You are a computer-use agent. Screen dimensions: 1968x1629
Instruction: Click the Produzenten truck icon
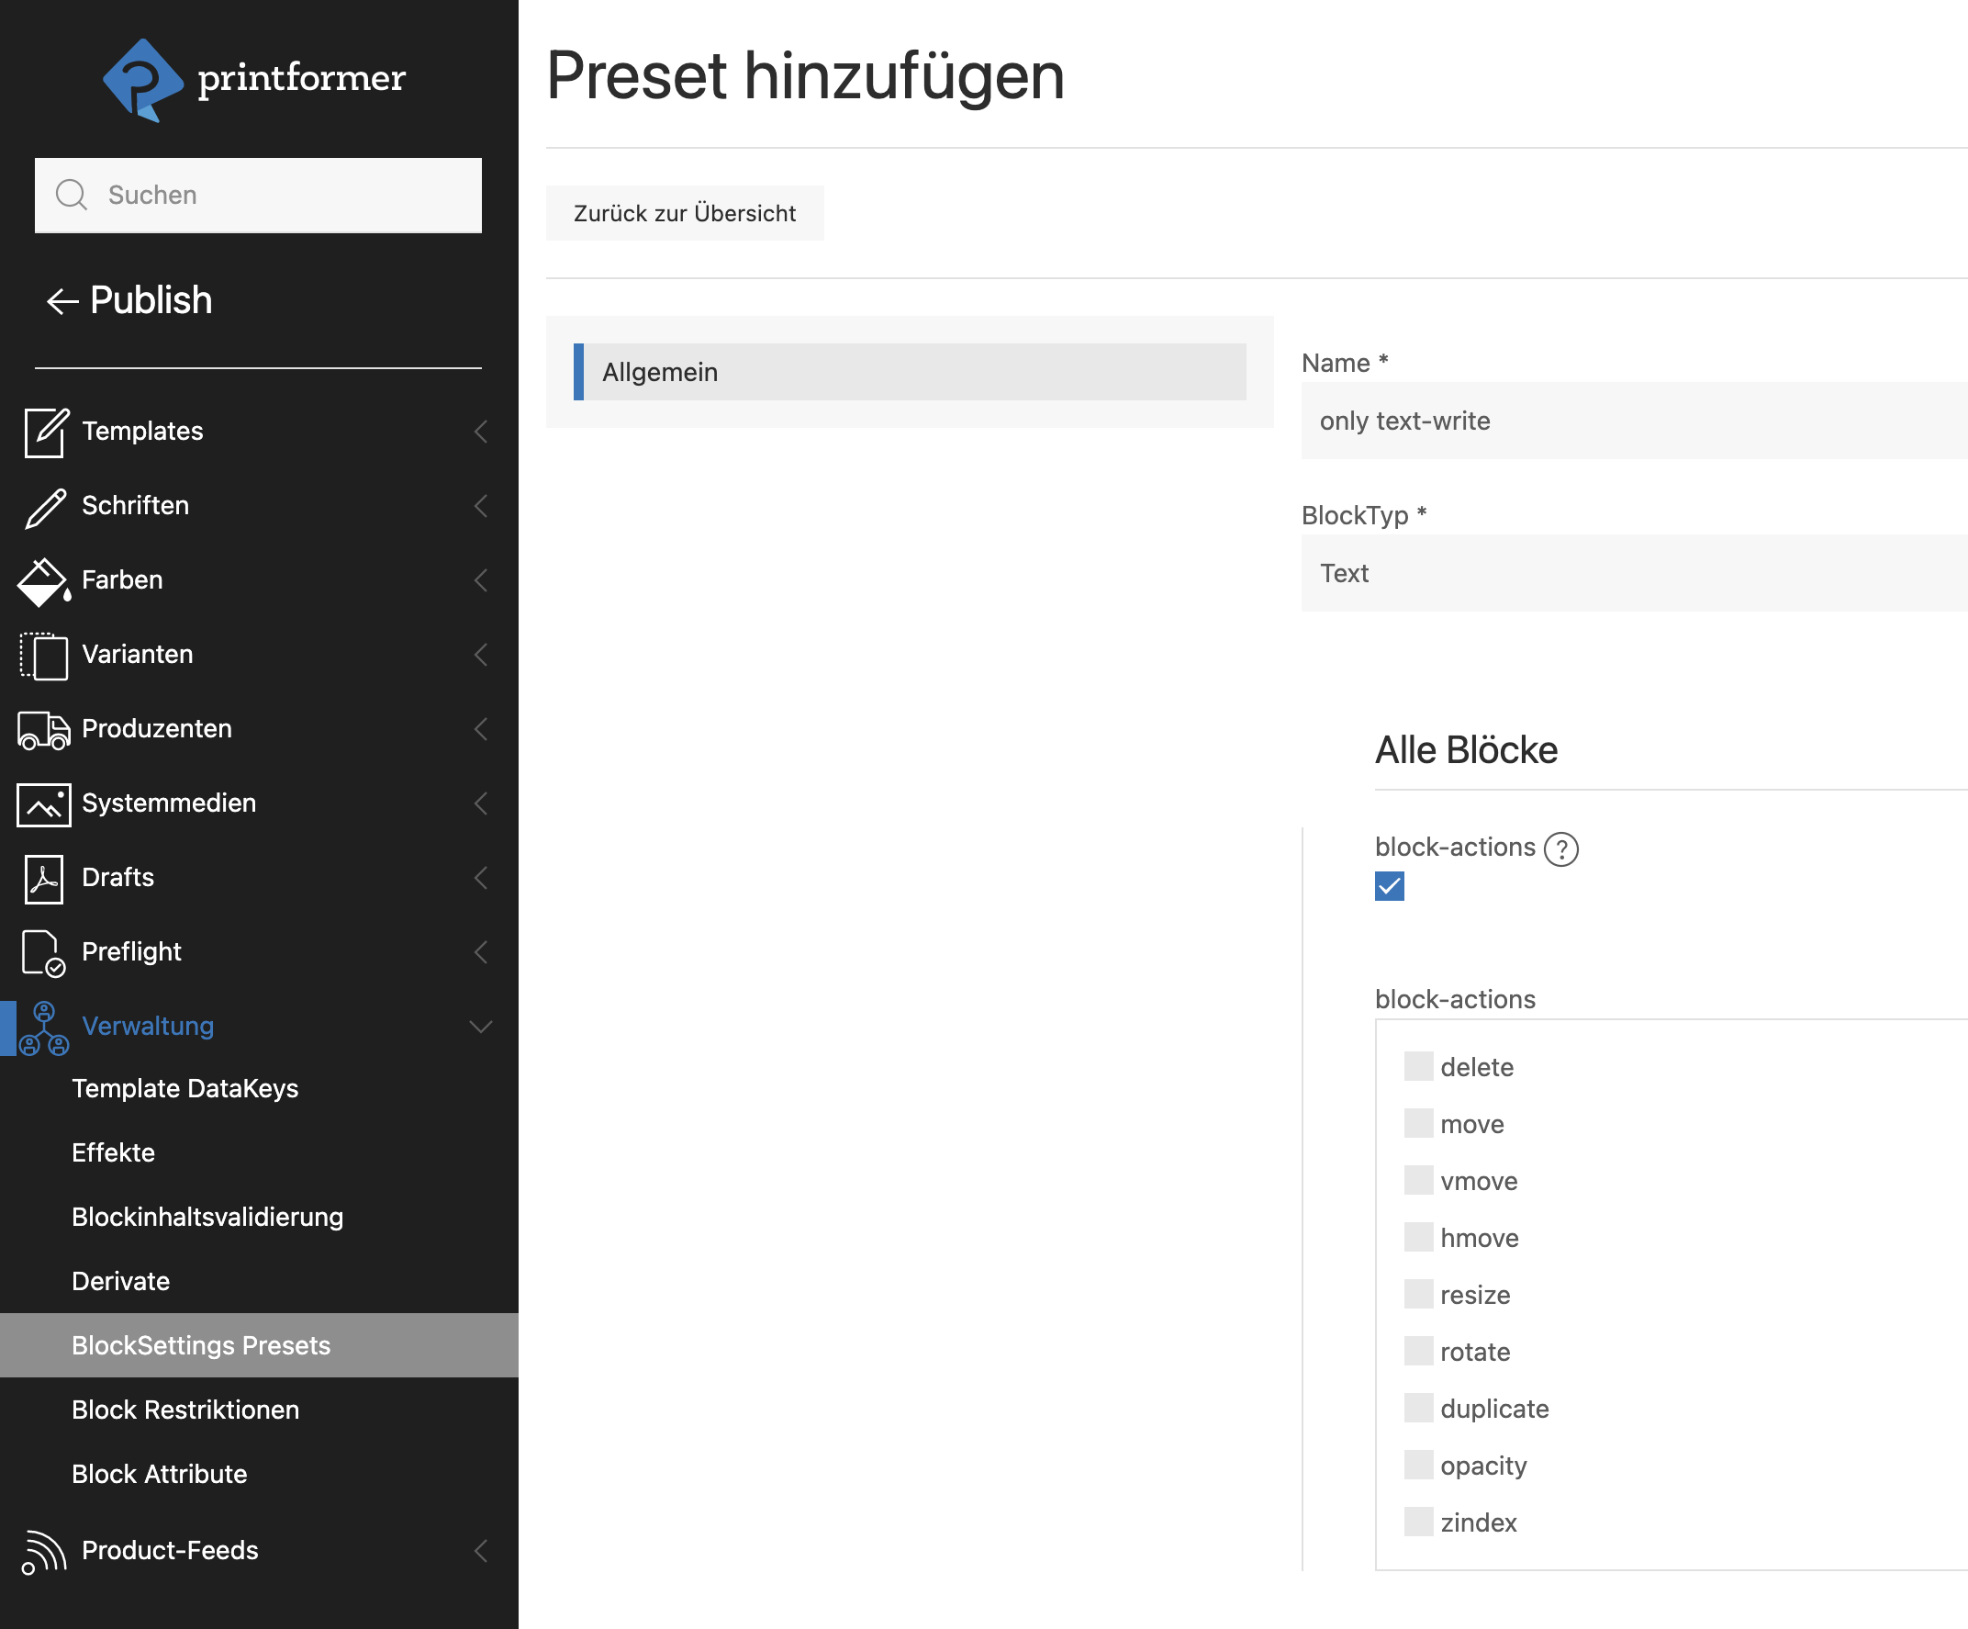[43, 730]
